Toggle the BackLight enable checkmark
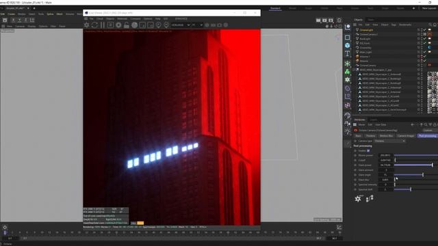438x246 pixels. [x=424, y=39]
